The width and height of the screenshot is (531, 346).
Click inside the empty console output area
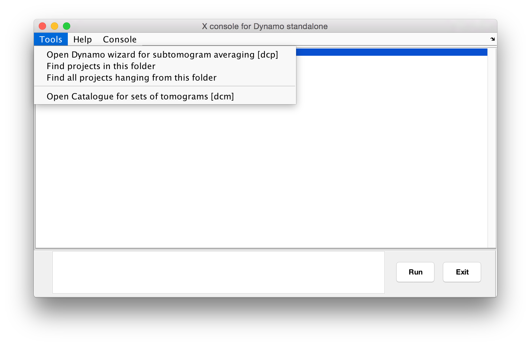coord(262,176)
